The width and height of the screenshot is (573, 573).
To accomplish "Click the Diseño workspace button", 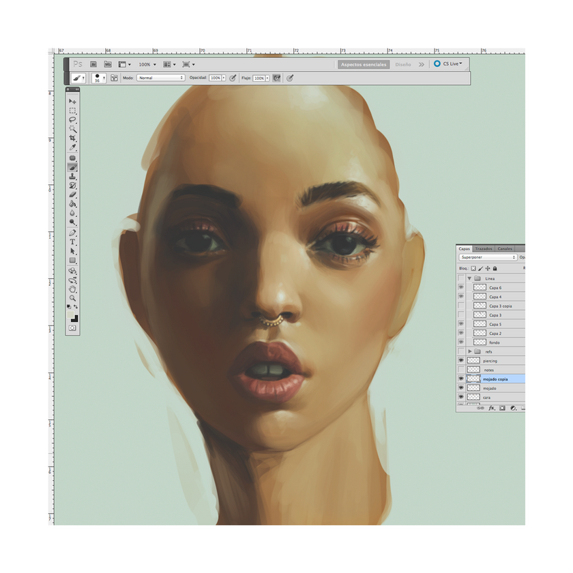I will tap(402, 64).
